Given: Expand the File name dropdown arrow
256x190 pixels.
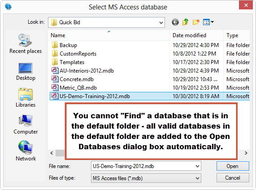Looking at the screenshot, I should tap(197, 166).
